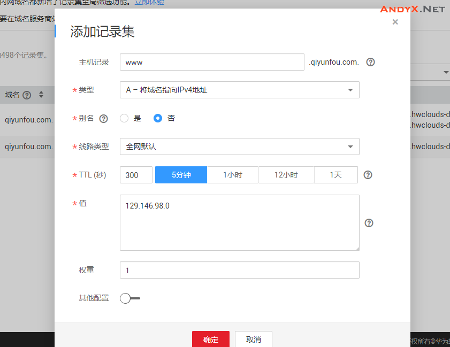Screen dimensions: 450x347
Task: Open the 立即体验 link in background banner
Action: coord(149,2)
